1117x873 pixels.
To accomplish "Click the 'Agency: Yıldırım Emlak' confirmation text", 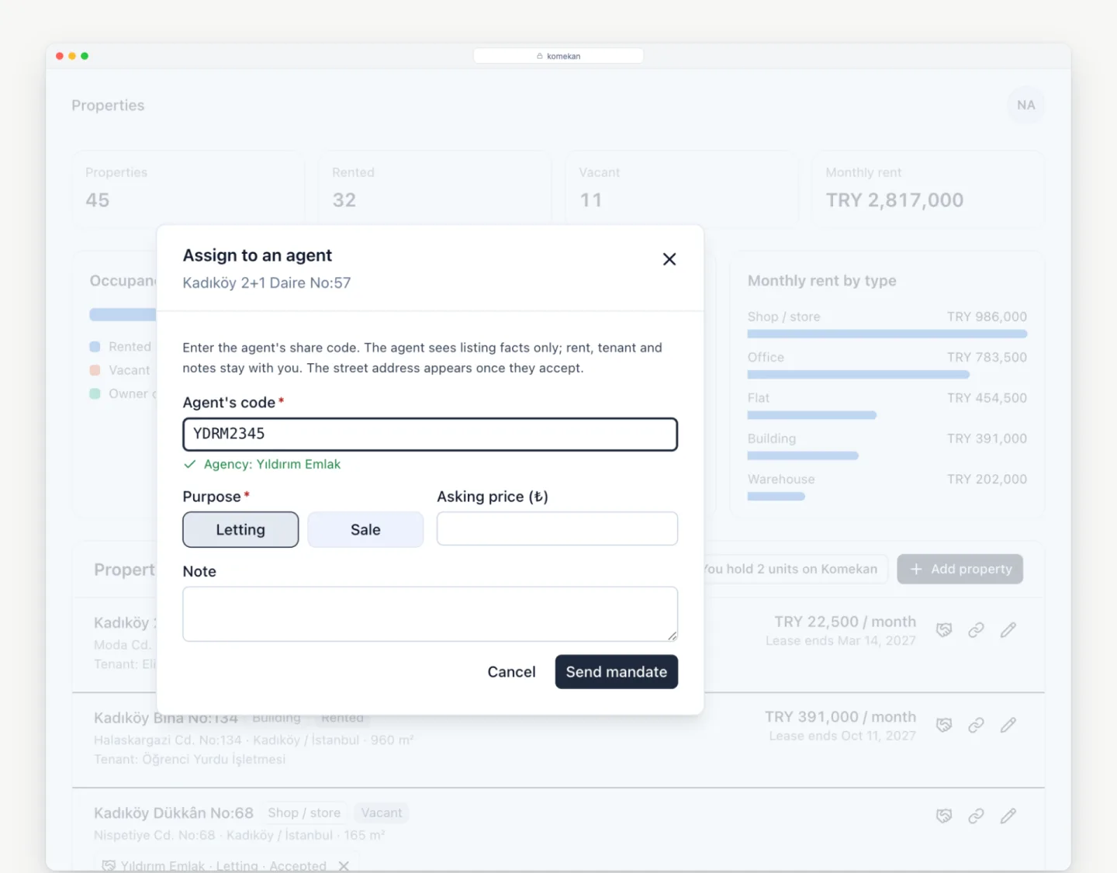I will (x=272, y=464).
